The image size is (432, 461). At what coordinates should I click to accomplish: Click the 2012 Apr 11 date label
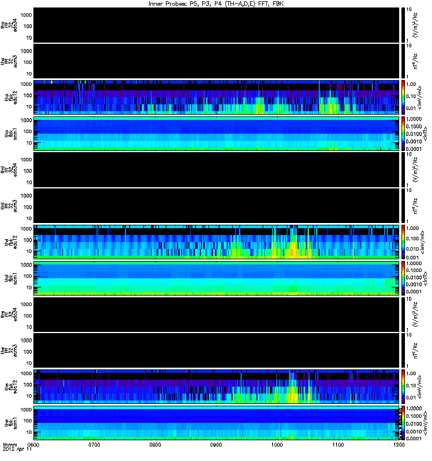pos(17,449)
